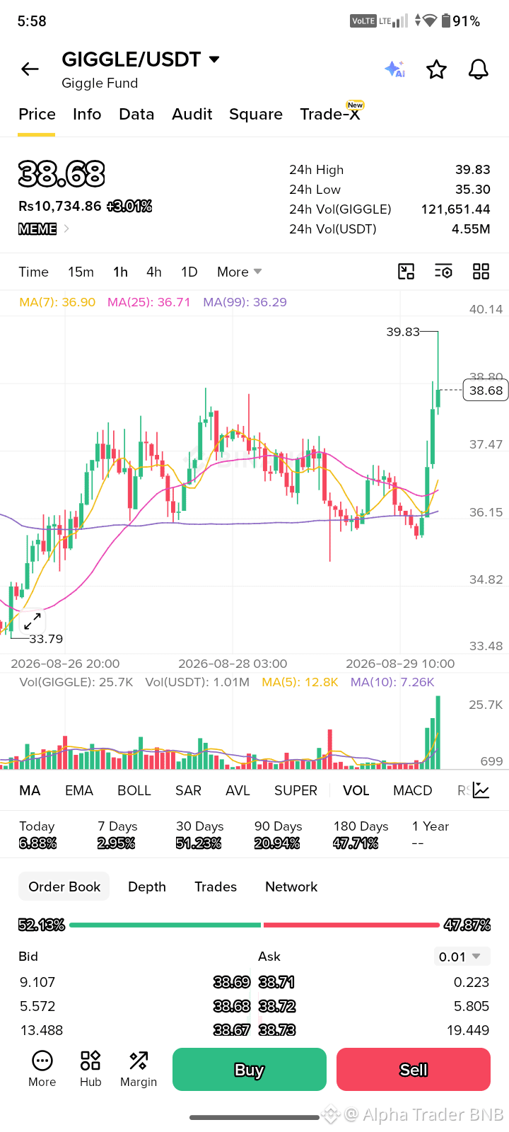
Task: Tap the Vol(GIGGLE): 25.7K label
Action: pos(76,682)
